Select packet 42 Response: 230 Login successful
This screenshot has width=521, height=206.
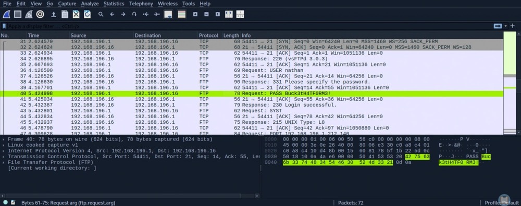tap(252, 105)
